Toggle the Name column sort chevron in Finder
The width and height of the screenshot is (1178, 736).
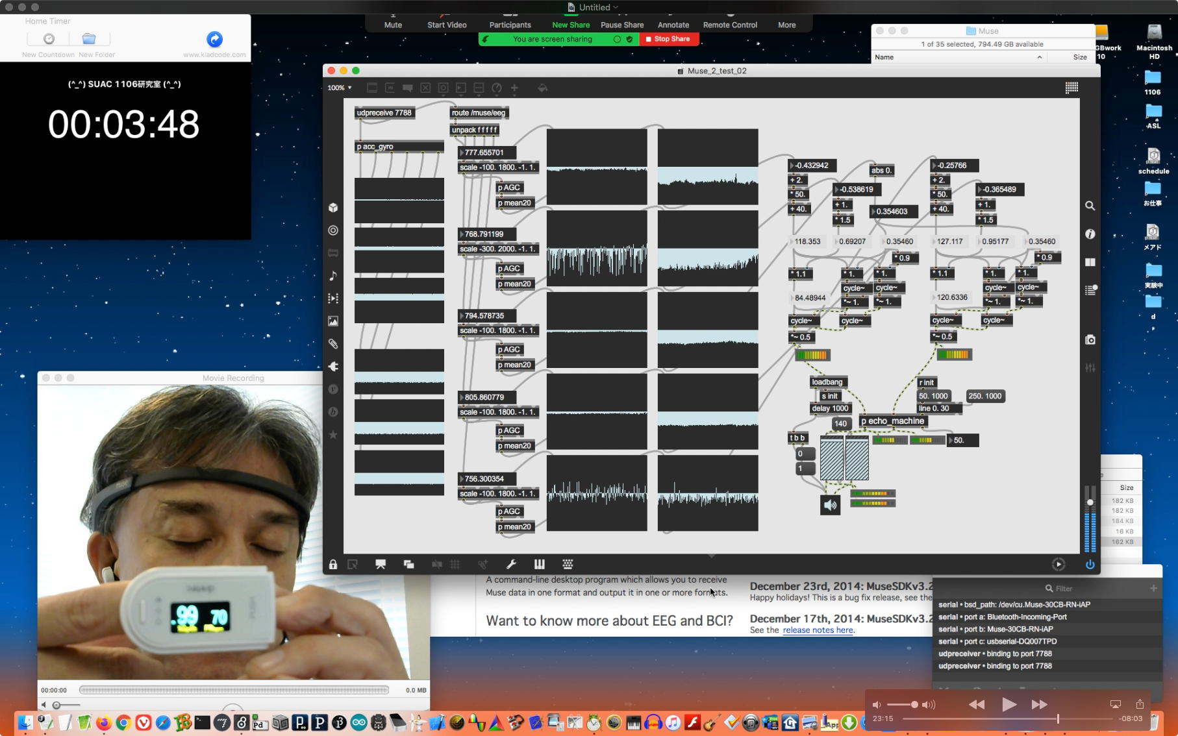click(x=1039, y=57)
